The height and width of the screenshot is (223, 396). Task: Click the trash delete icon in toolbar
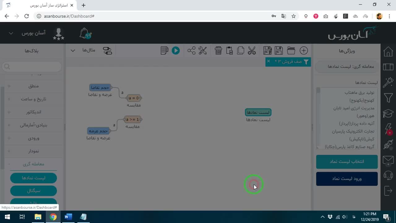point(218,50)
